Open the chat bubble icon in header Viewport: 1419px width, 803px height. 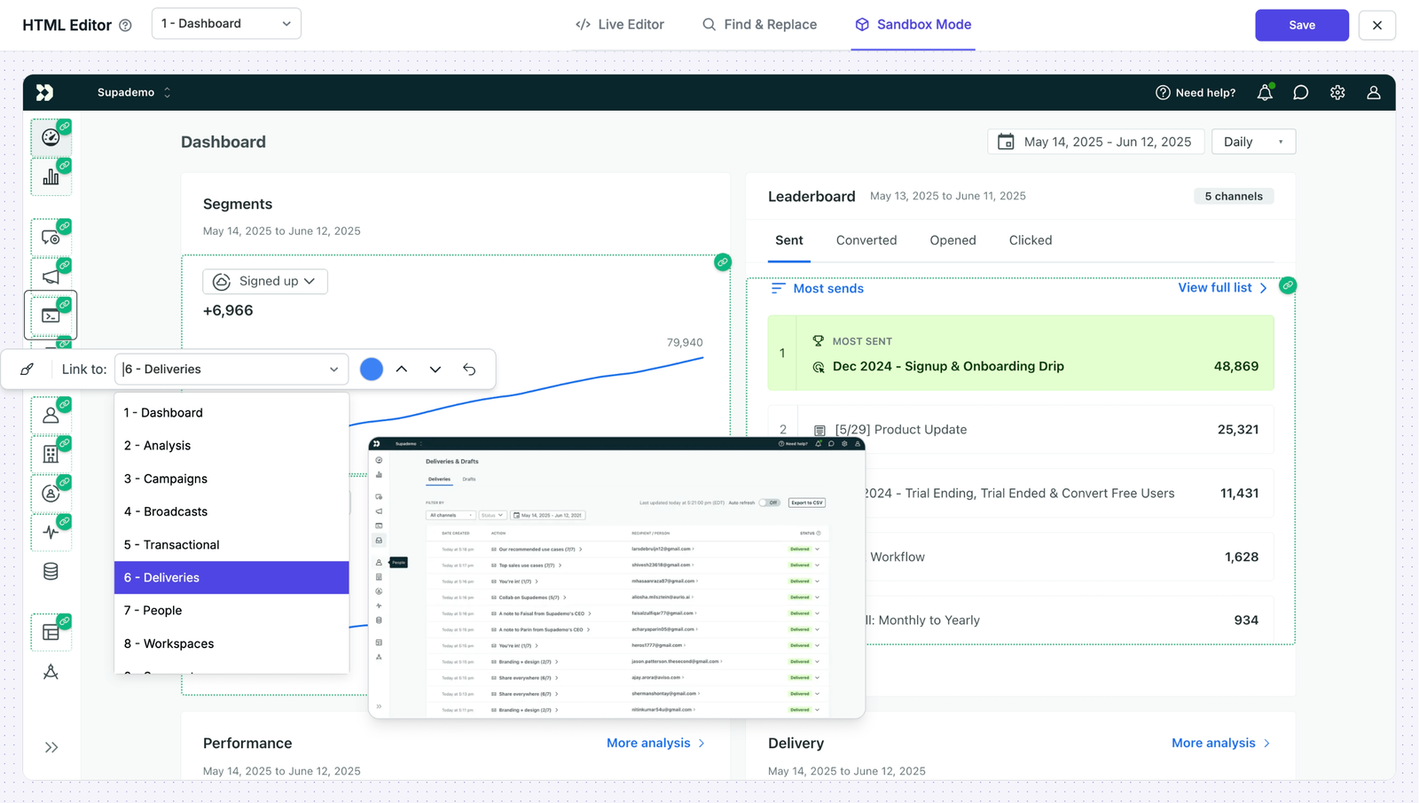coord(1300,93)
